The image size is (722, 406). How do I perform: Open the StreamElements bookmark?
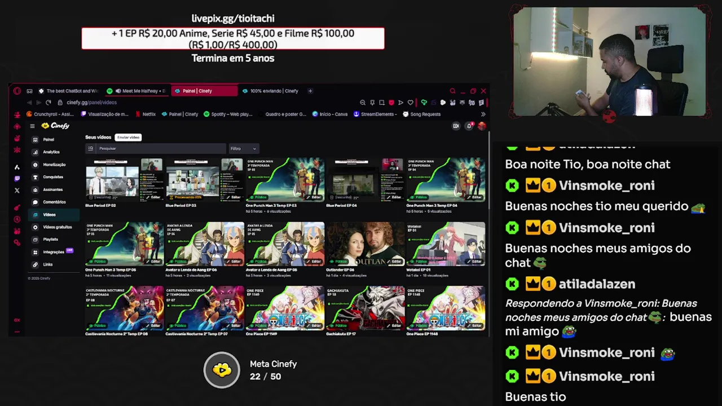tap(375, 114)
